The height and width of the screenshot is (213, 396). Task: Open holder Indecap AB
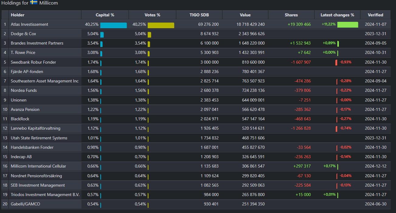[x=21, y=157]
